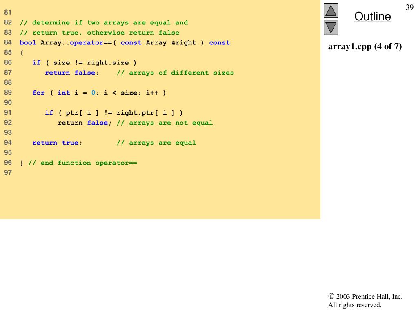
Task: Click the comment 'arrays of different sizes'
Action: pos(175,73)
